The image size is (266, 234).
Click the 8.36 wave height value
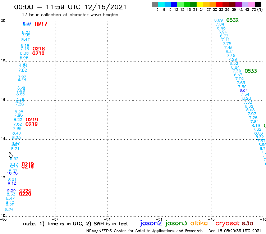click(x=24, y=53)
